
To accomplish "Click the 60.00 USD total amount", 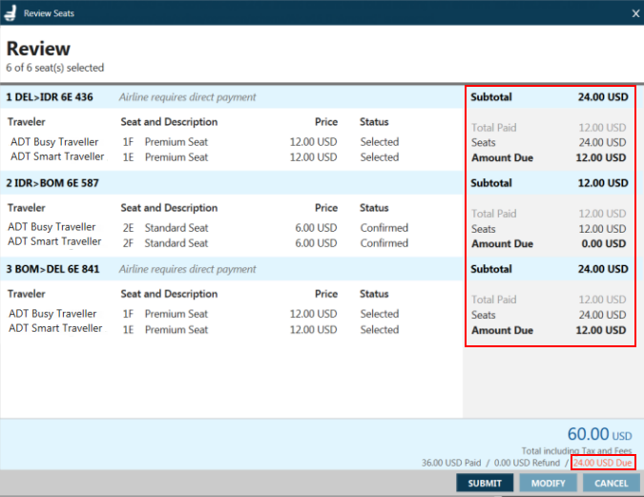I will pyautogui.click(x=599, y=435).
